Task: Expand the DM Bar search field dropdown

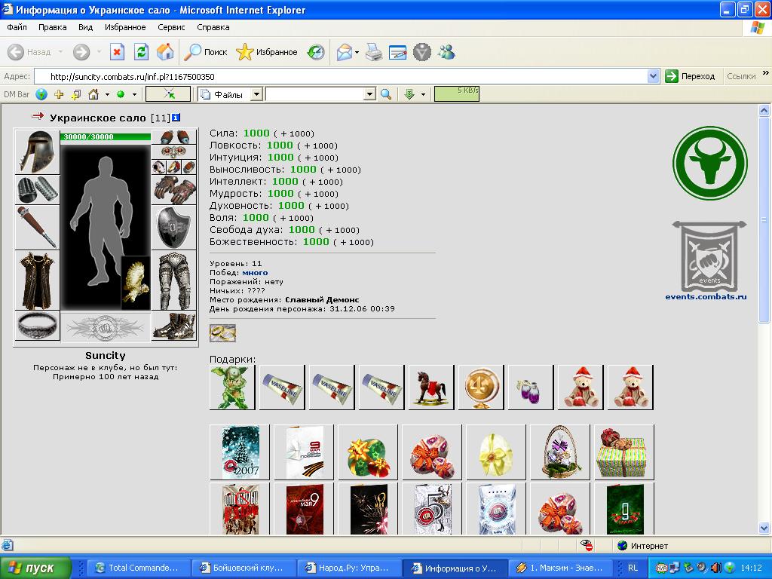Action: [x=369, y=94]
